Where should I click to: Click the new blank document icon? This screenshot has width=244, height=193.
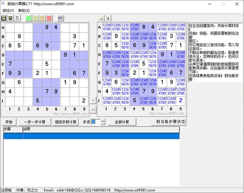pos(17,18)
